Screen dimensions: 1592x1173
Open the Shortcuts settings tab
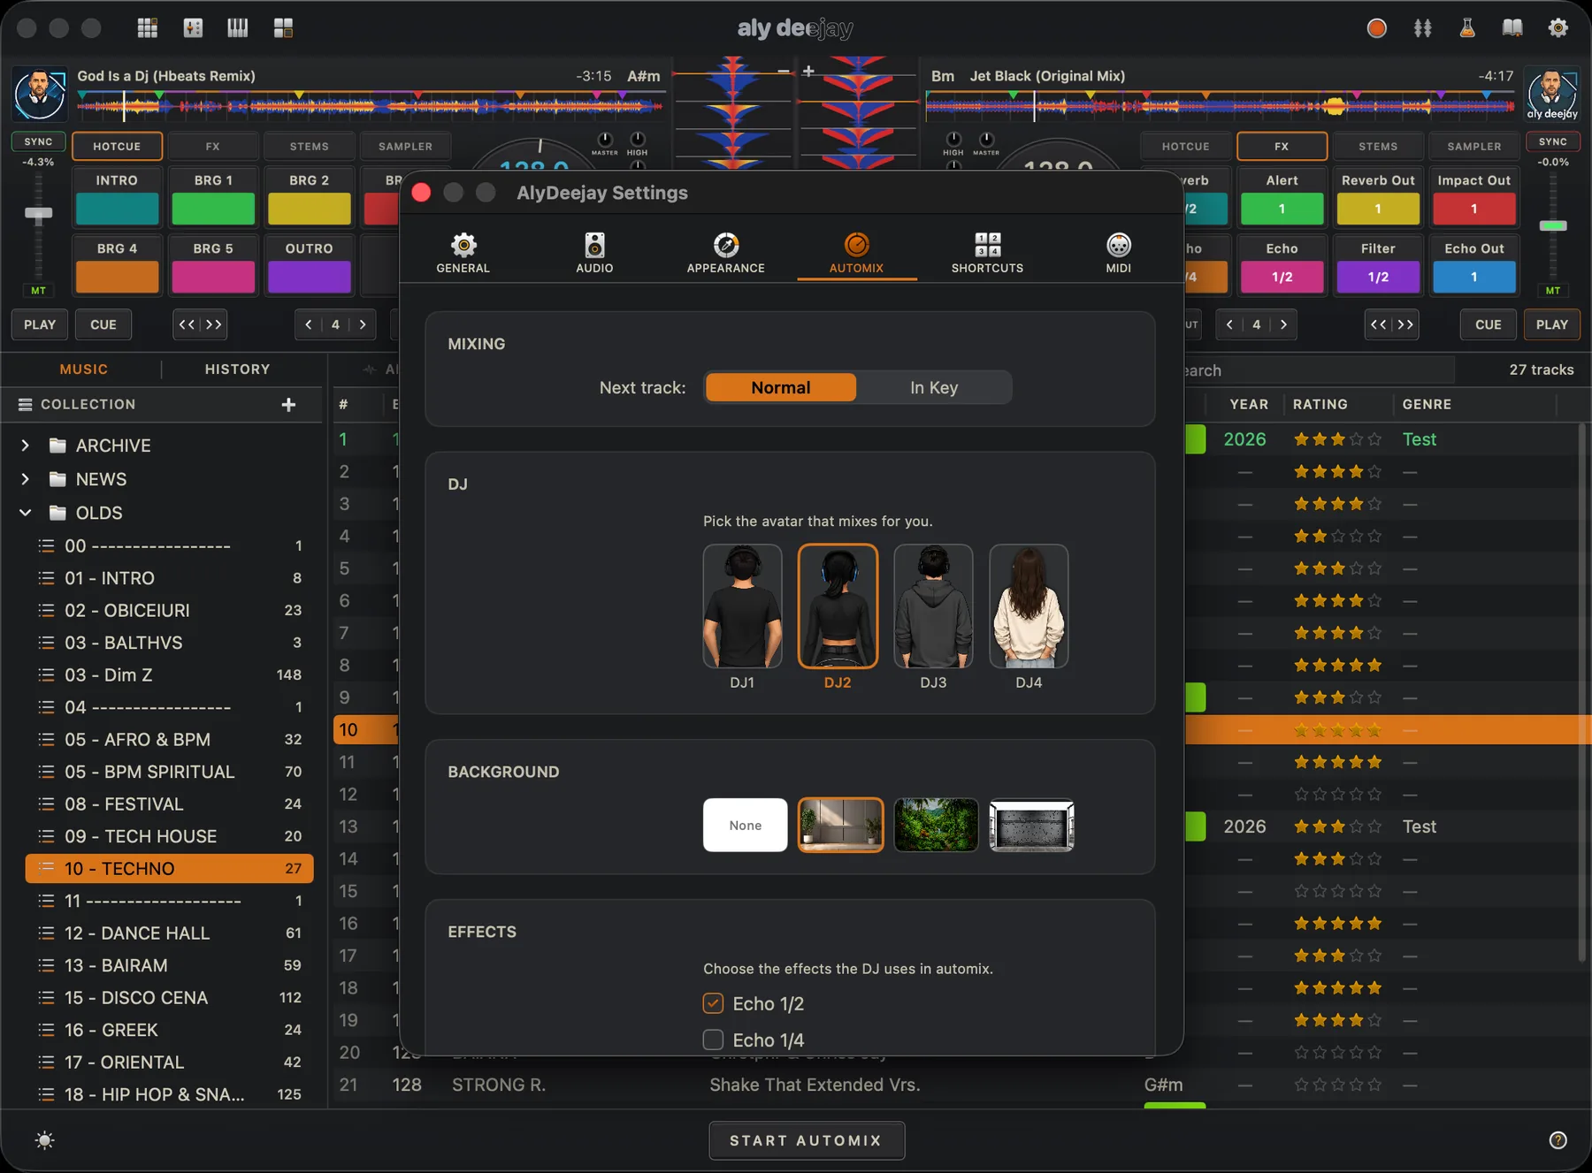coord(987,253)
